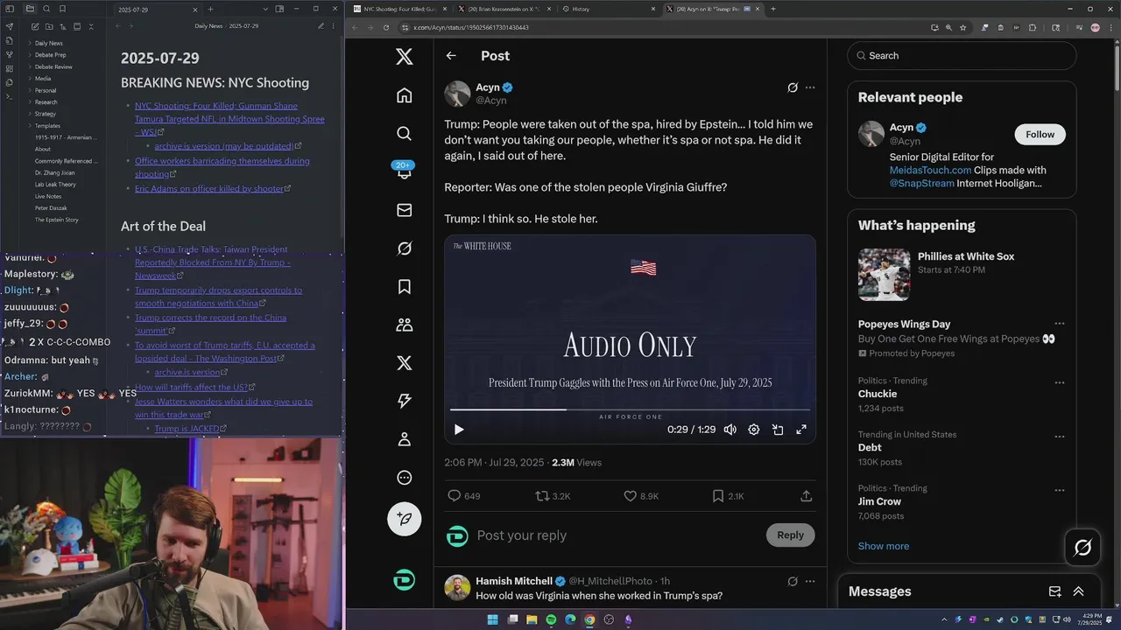The image size is (1121, 630).
Task: Click the compose post feather button
Action: point(404,519)
